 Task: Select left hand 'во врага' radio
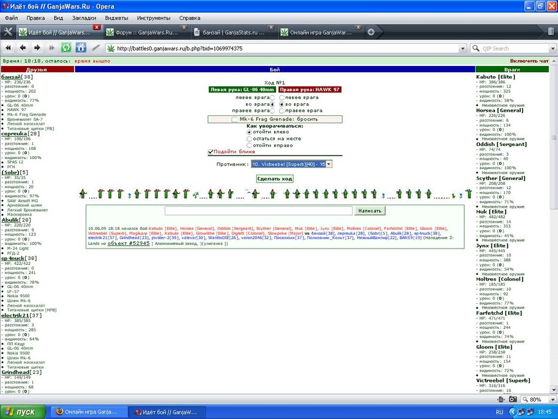point(272,104)
